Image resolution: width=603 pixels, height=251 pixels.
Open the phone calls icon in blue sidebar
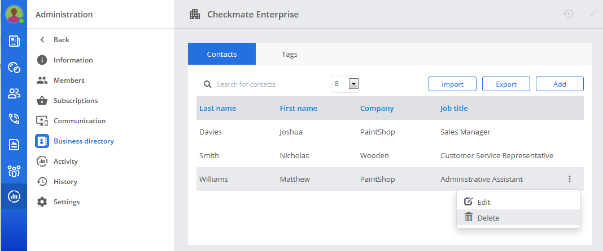[14, 119]
